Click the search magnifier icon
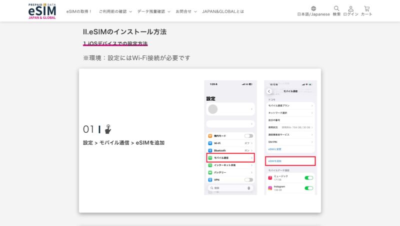400x226 pixels. pyautogui.click(x=336, y=8)
